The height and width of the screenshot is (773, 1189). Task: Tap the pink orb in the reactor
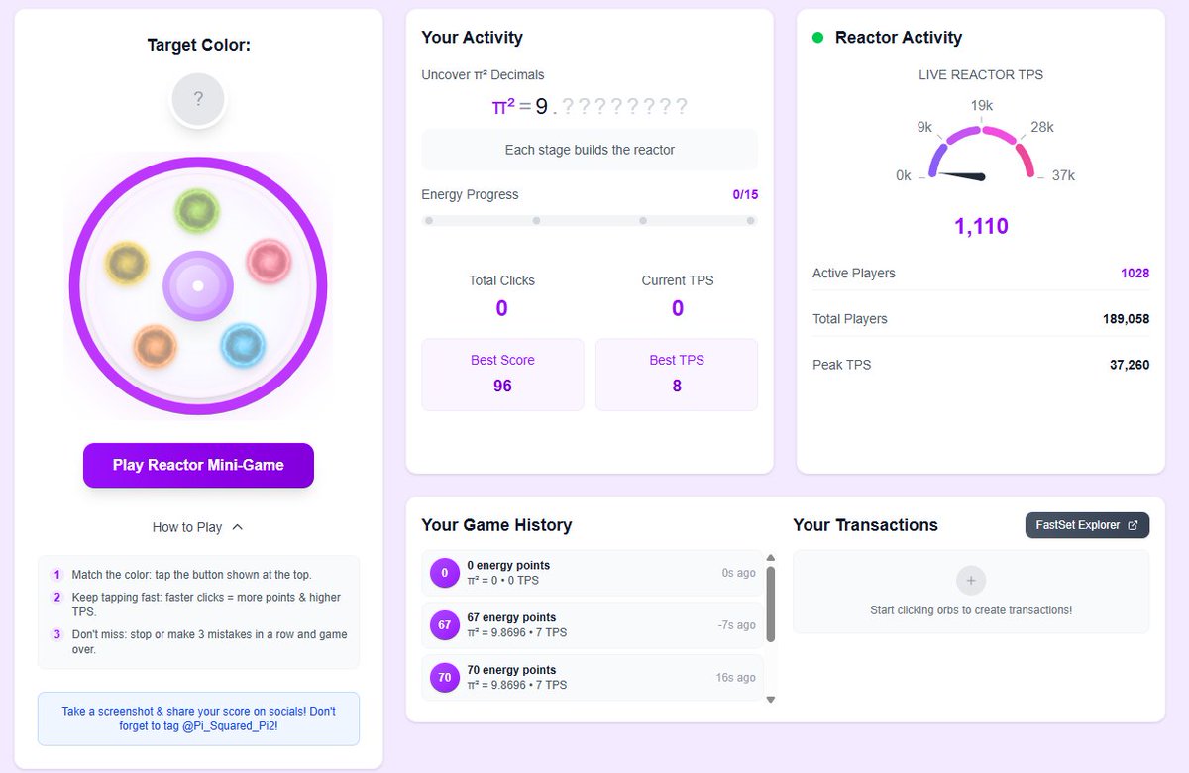click(268, 261)
